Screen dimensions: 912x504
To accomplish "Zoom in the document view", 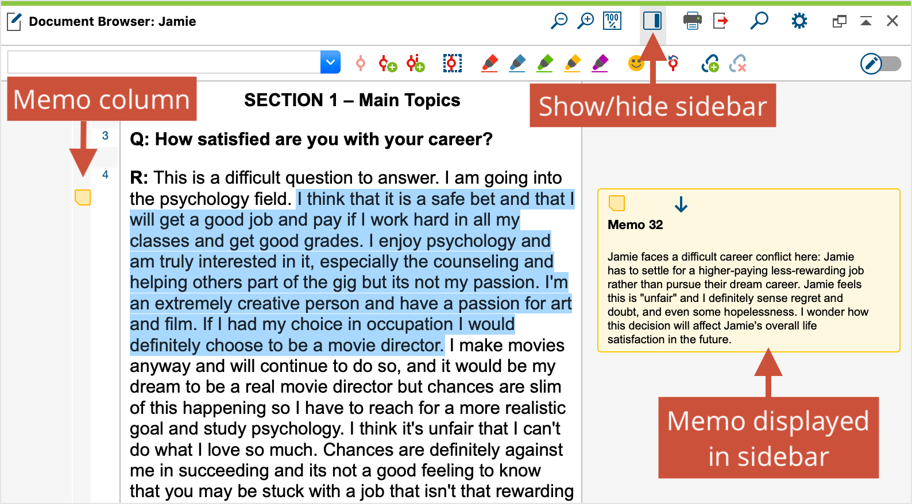I will tap(585, 21).
